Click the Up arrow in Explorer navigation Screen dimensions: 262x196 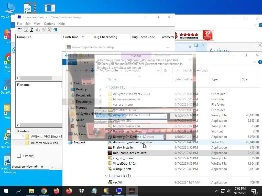tap(86, 70)
